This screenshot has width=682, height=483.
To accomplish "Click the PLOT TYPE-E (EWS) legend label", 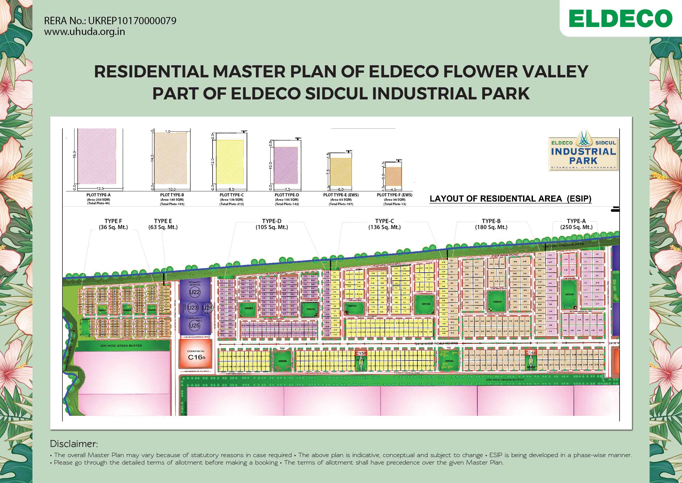I will pyautogui.click(x=341, y=195).
